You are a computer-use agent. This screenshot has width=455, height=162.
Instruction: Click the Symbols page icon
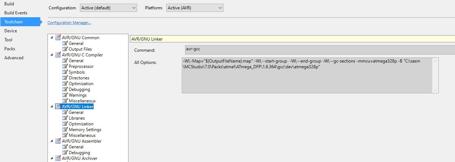[x=65, y=72]
